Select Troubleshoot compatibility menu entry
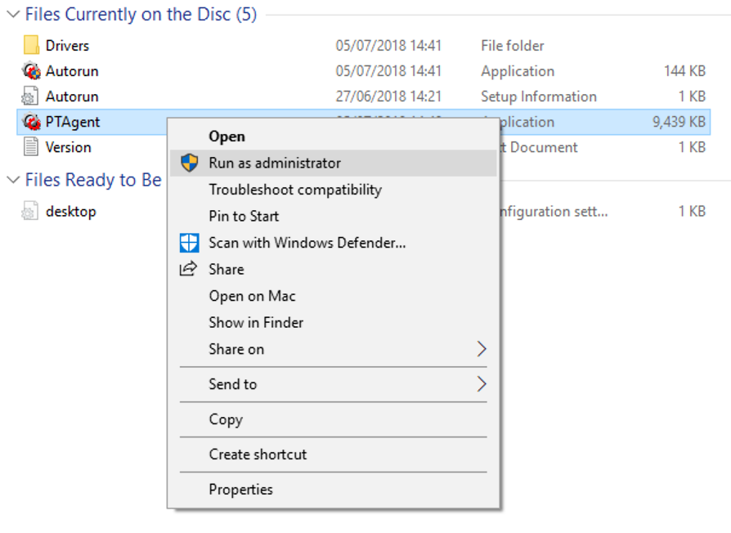 295,190
